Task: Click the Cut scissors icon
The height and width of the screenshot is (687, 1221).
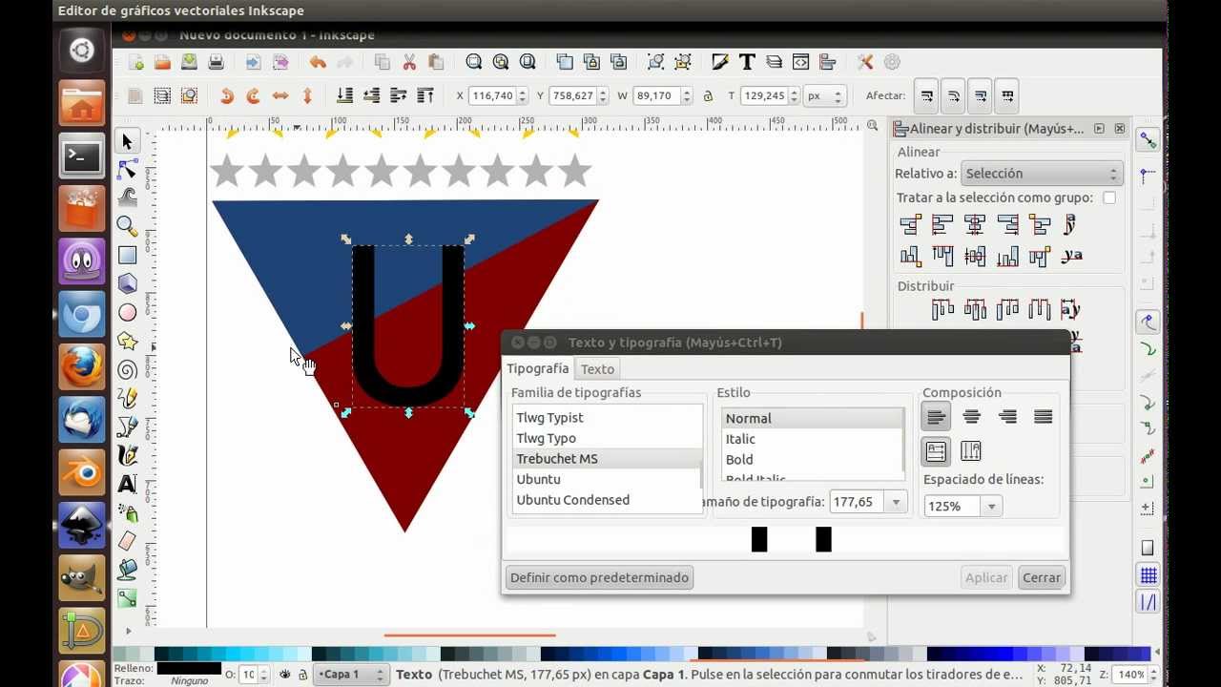Action: [x=409, y=62]
